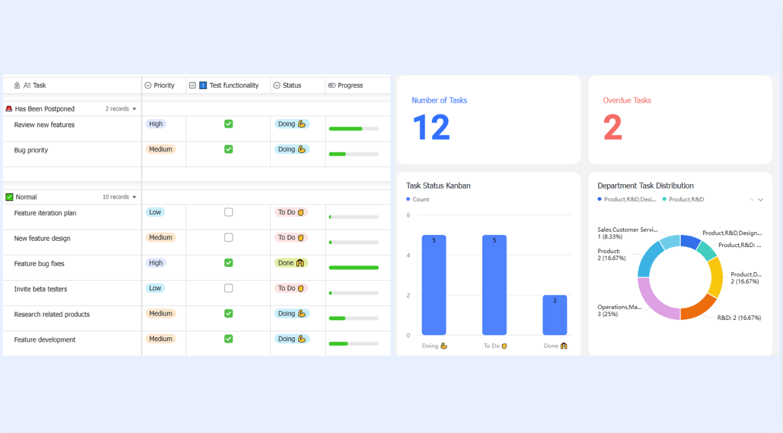
Task: Click the progress bar of Feature bug fixes
Action: (354, 268)
